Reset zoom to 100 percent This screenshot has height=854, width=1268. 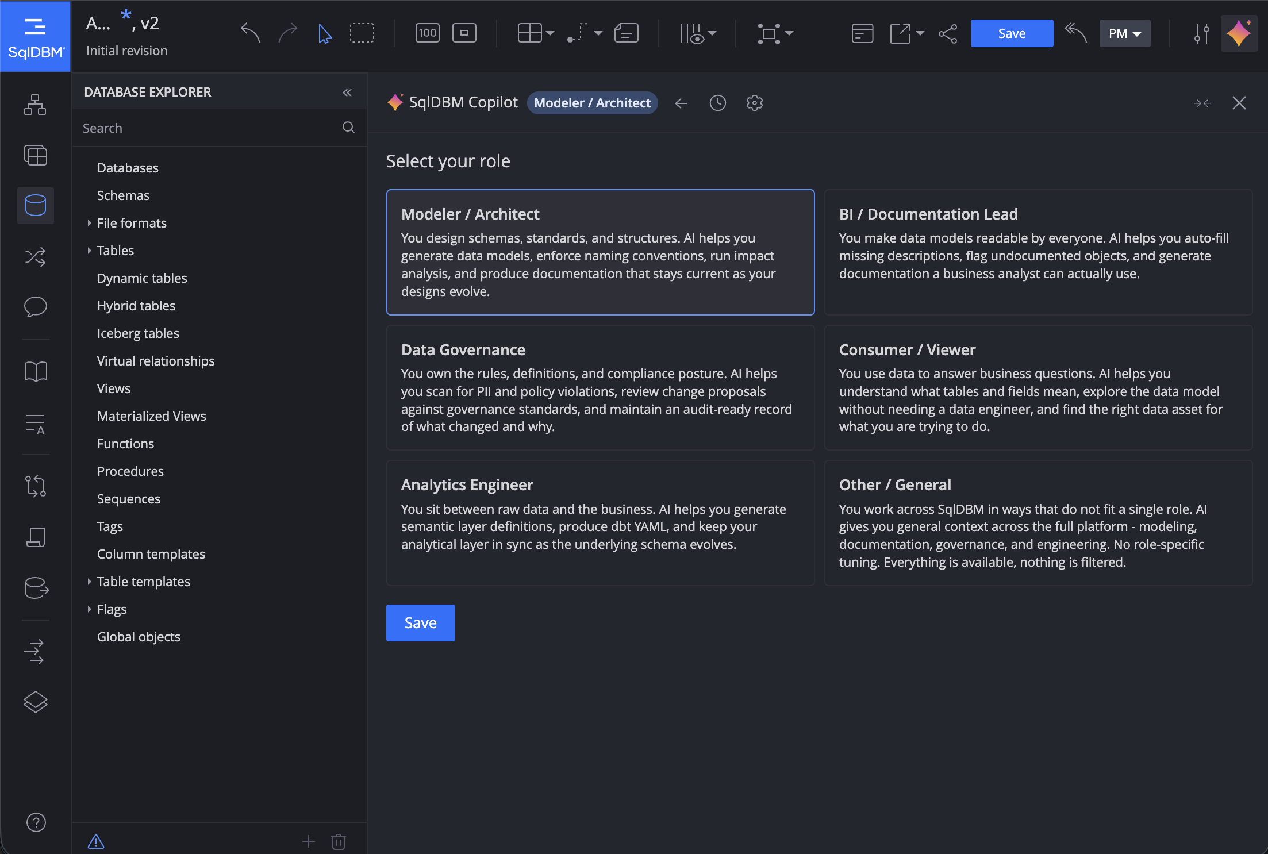click(427, 33)
